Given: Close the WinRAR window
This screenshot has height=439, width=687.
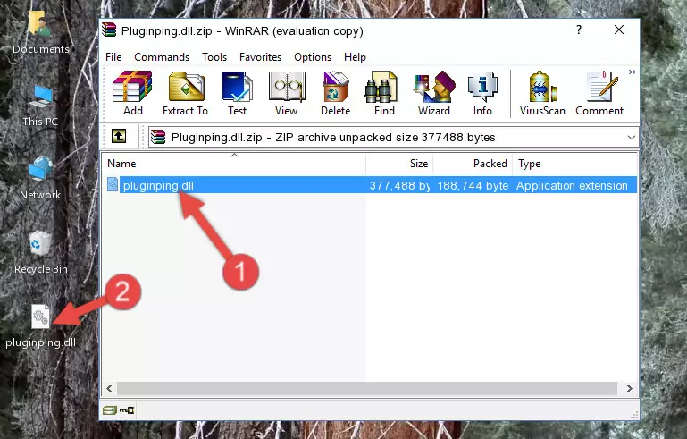Looking at the screenshot, I should pyautogui.click(x=618, y=30).
